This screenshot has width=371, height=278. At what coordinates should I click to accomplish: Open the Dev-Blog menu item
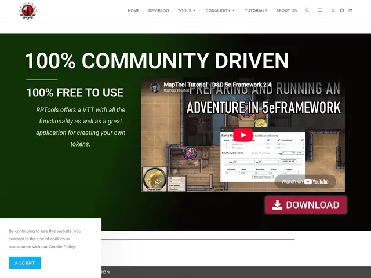click(x=158, y=10)
